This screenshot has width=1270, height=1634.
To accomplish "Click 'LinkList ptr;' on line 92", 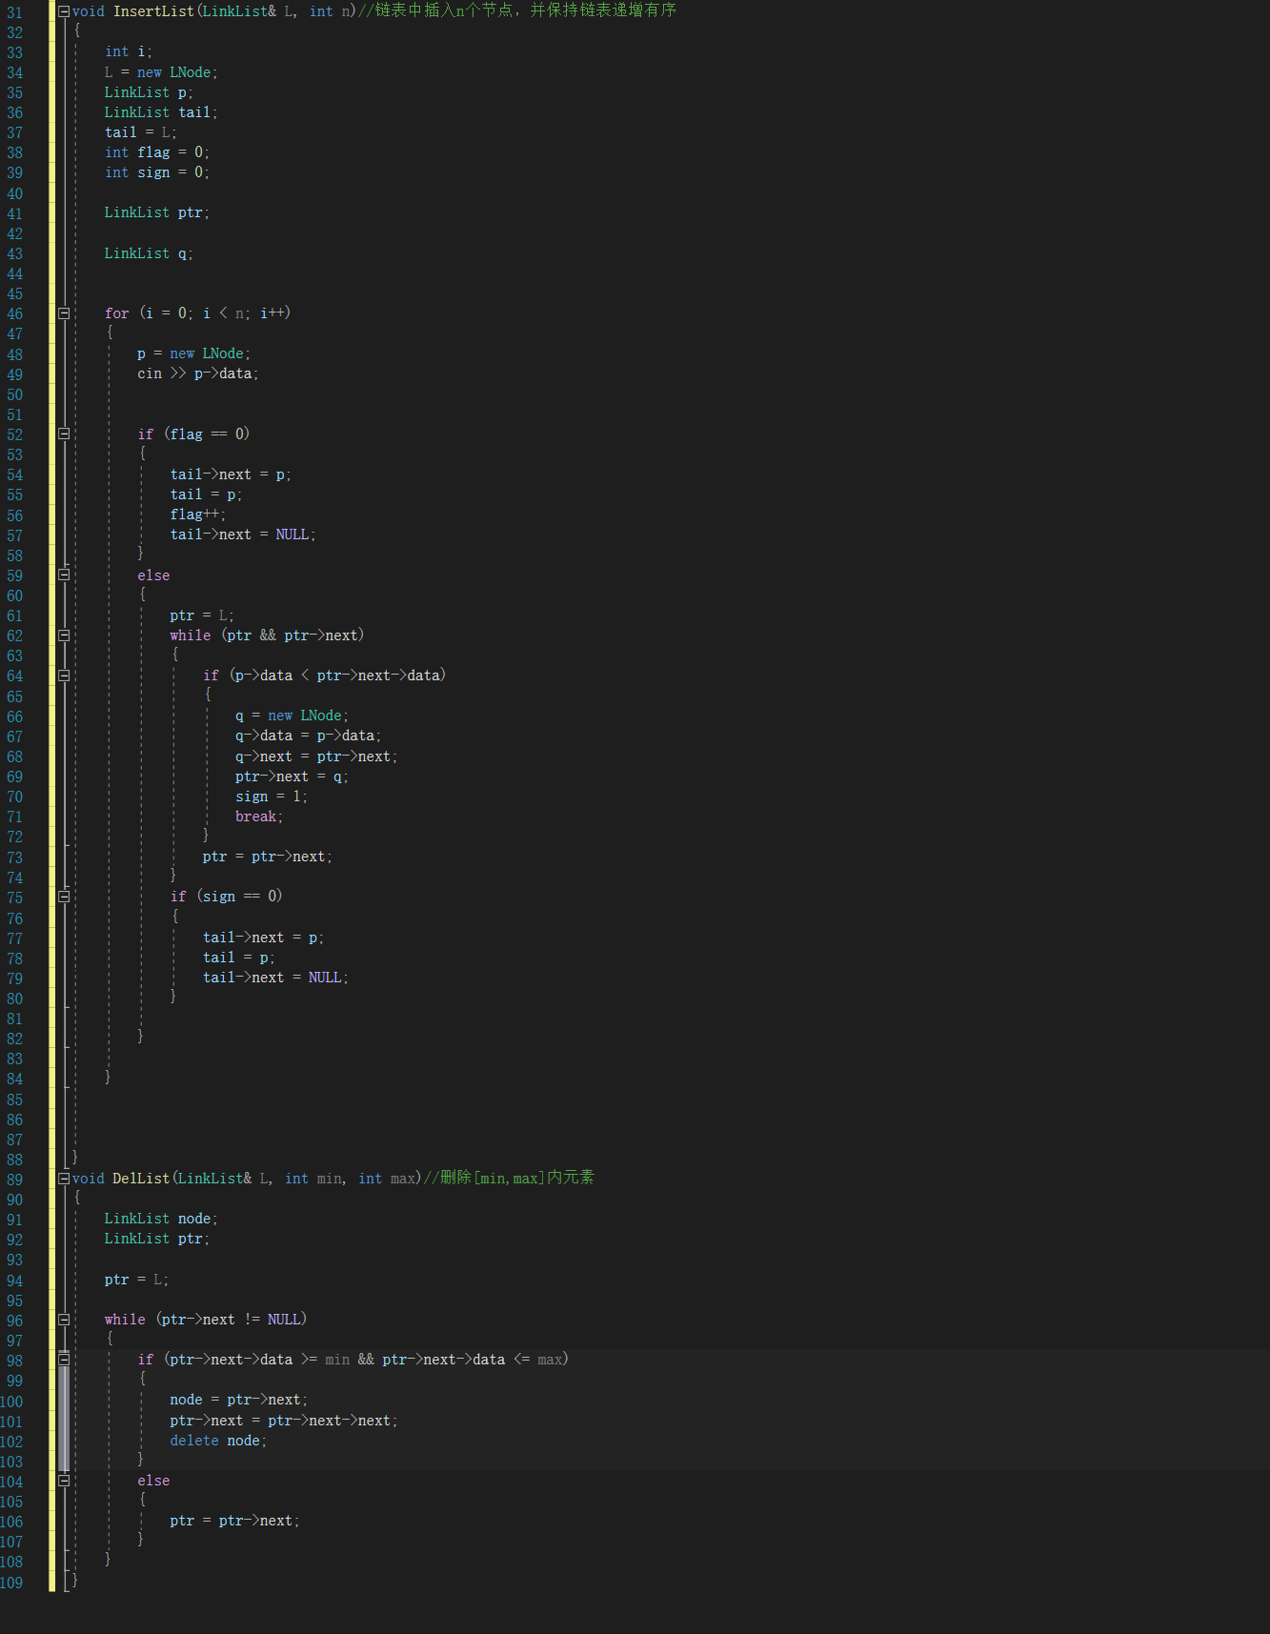I will (157, 1239).
